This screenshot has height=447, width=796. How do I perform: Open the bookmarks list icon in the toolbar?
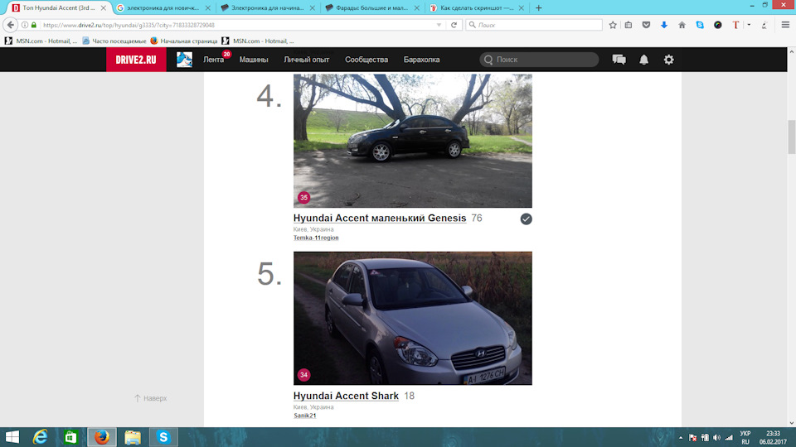pos(629,25)
